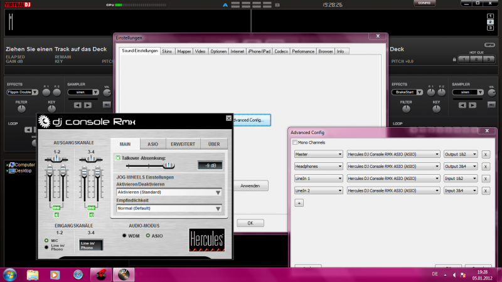This screenshot has height=282, width=502.
Task: Add a channel row with the + button
Action: pos(299,203)
